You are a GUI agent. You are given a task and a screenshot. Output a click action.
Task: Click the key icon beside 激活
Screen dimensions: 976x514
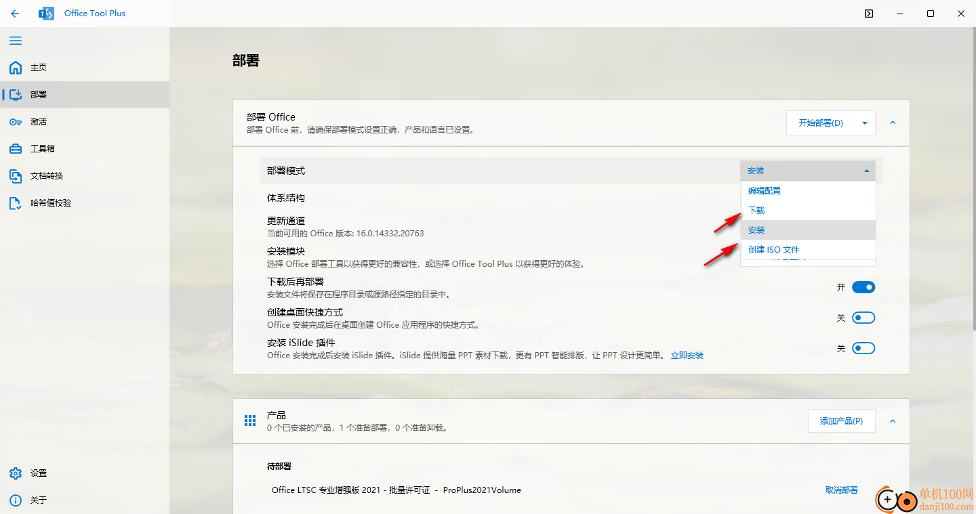(16, 122)
